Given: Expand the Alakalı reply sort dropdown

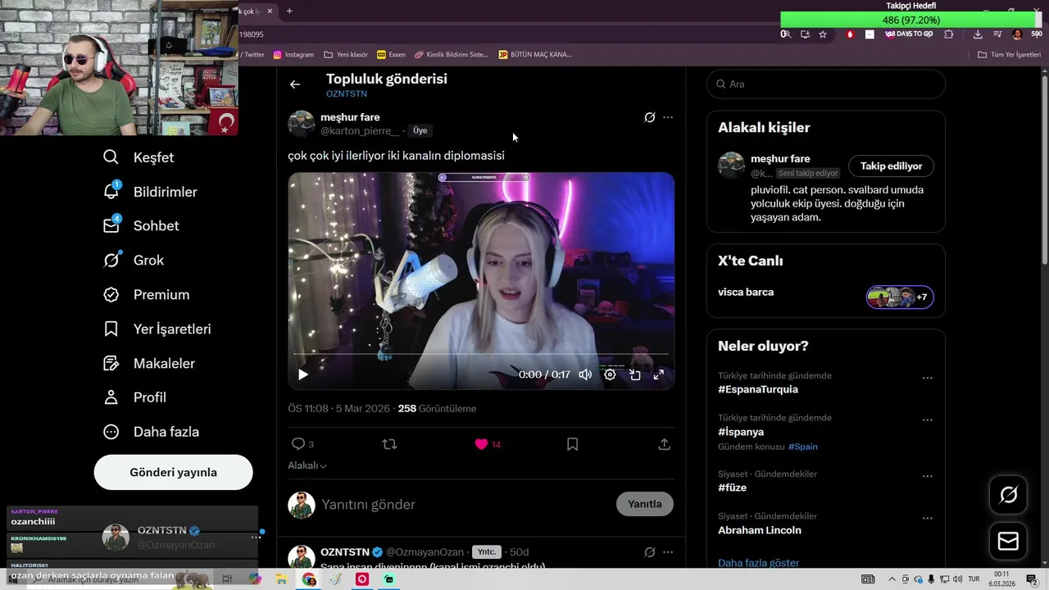Looking at the screenshot, I should 307,465.
